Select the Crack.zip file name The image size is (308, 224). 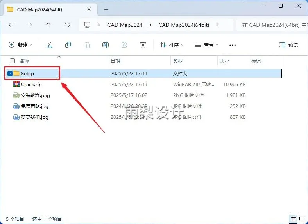pyautogui.click(x=31, y=85)
